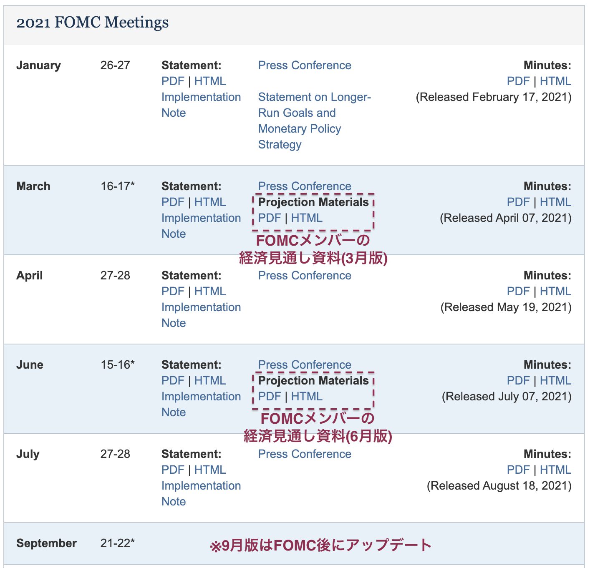
Task: Open July Minutes PDF link
Action: (518, 470)
